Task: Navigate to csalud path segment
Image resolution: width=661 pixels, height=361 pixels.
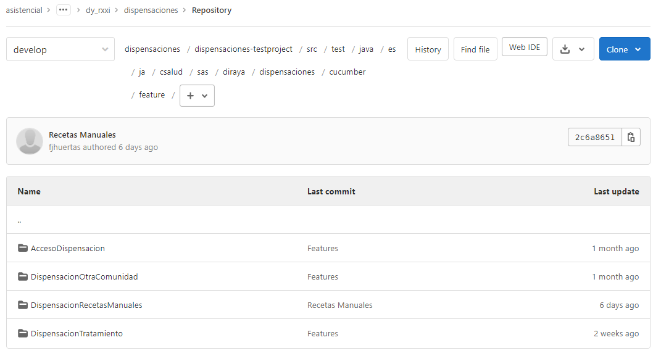Action: point(171,72)
